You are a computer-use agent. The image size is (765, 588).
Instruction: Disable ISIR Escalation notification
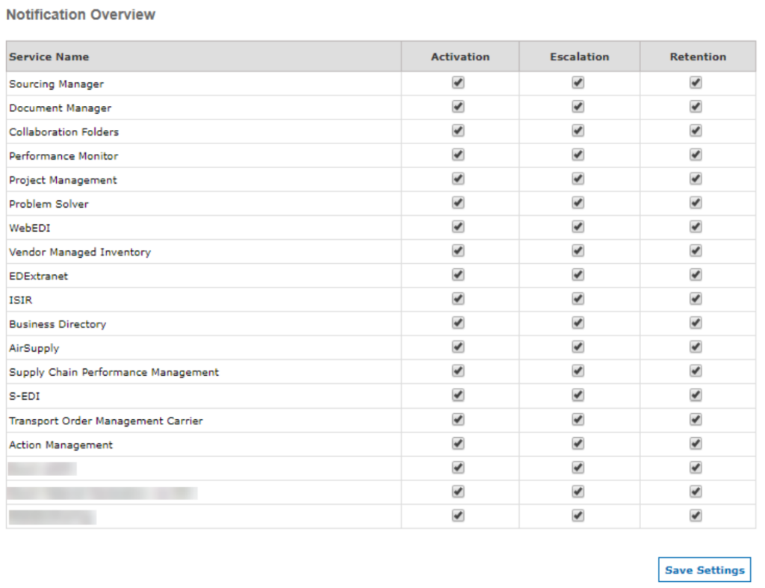[577, 299]
